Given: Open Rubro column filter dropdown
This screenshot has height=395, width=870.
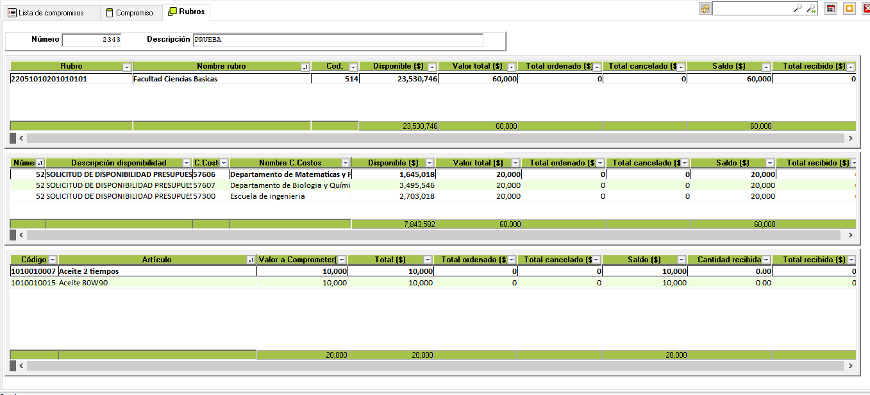Looking at the screenshot, I should pos(127,67).
